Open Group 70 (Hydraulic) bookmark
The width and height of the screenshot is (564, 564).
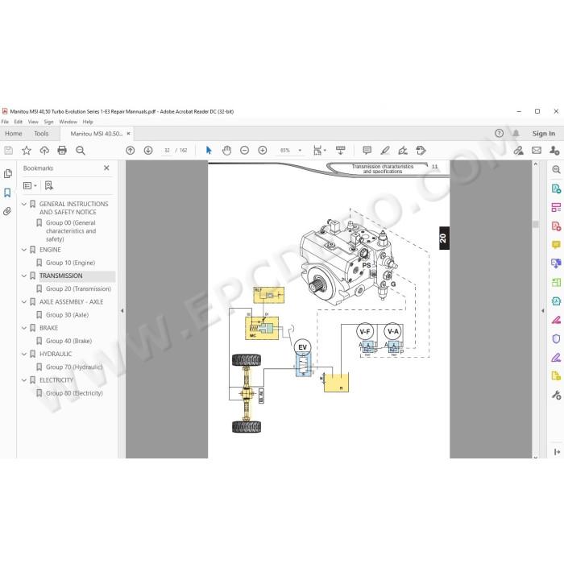tap(74, 367)
